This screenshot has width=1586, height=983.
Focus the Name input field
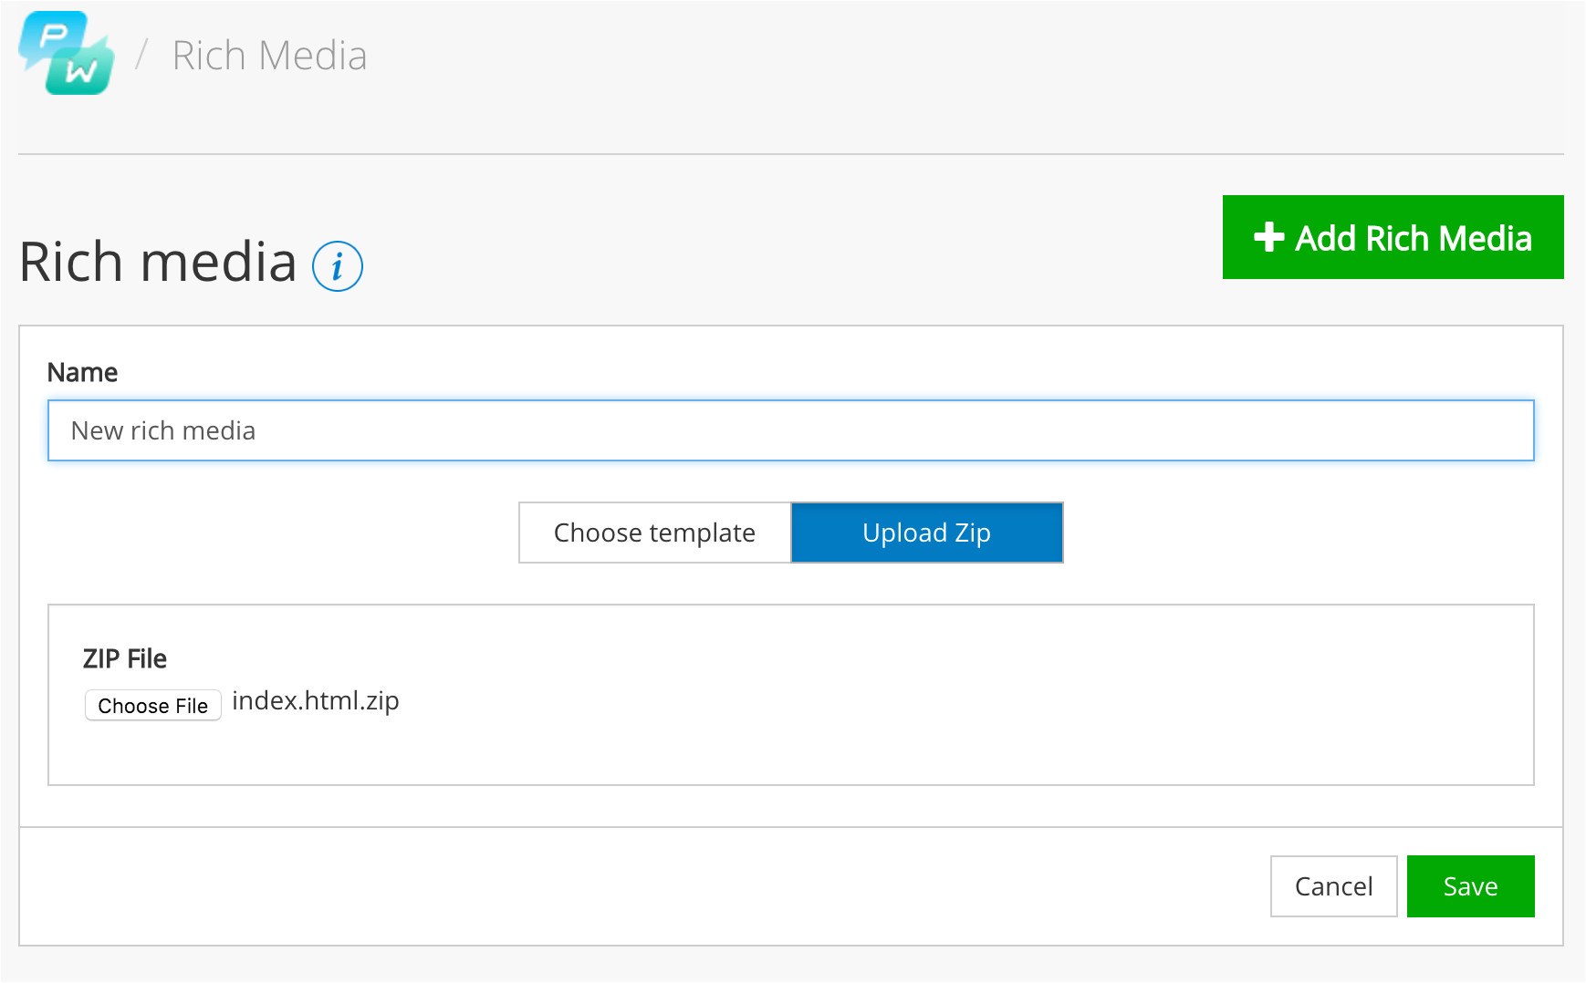(x=790, y=430)
